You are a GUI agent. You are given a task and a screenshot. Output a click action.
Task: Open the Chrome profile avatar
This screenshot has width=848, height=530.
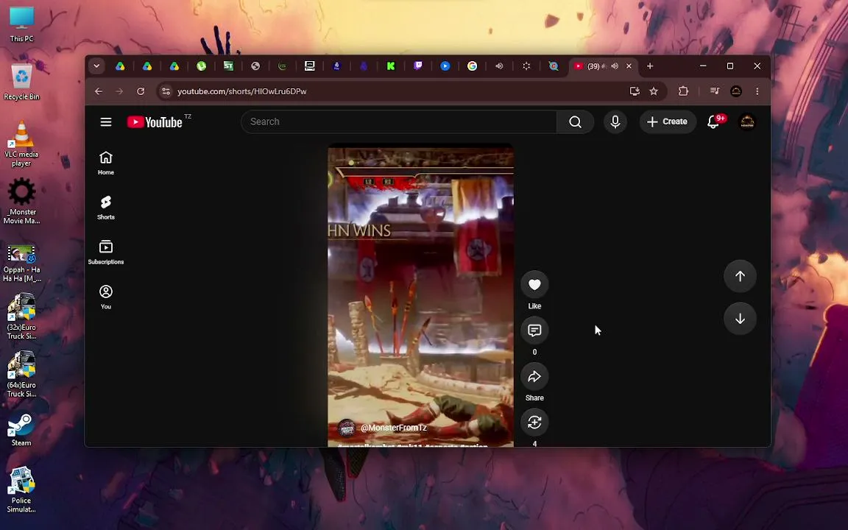tap(736, 91)
